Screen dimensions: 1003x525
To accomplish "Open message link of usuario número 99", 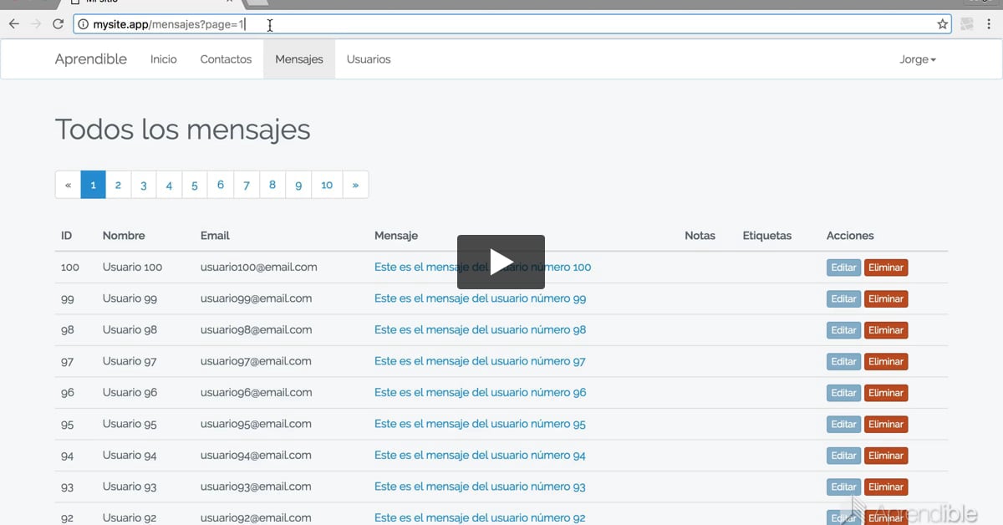I will [480, 298].
